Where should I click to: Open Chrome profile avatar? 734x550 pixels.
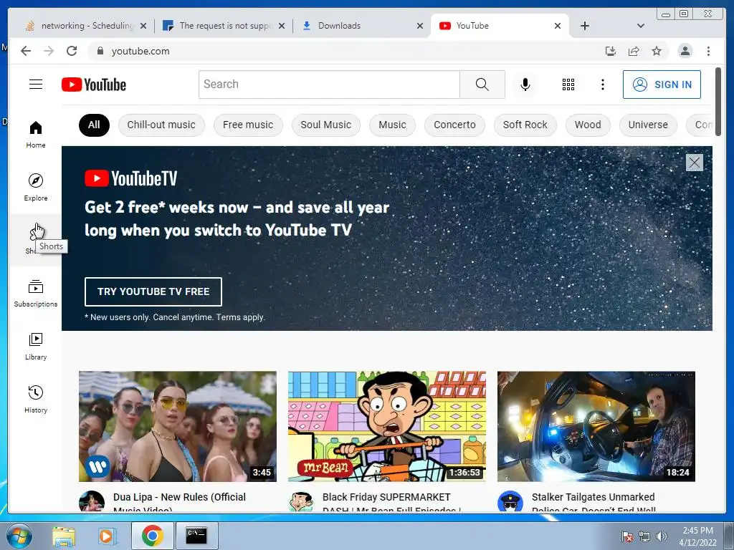685,51
